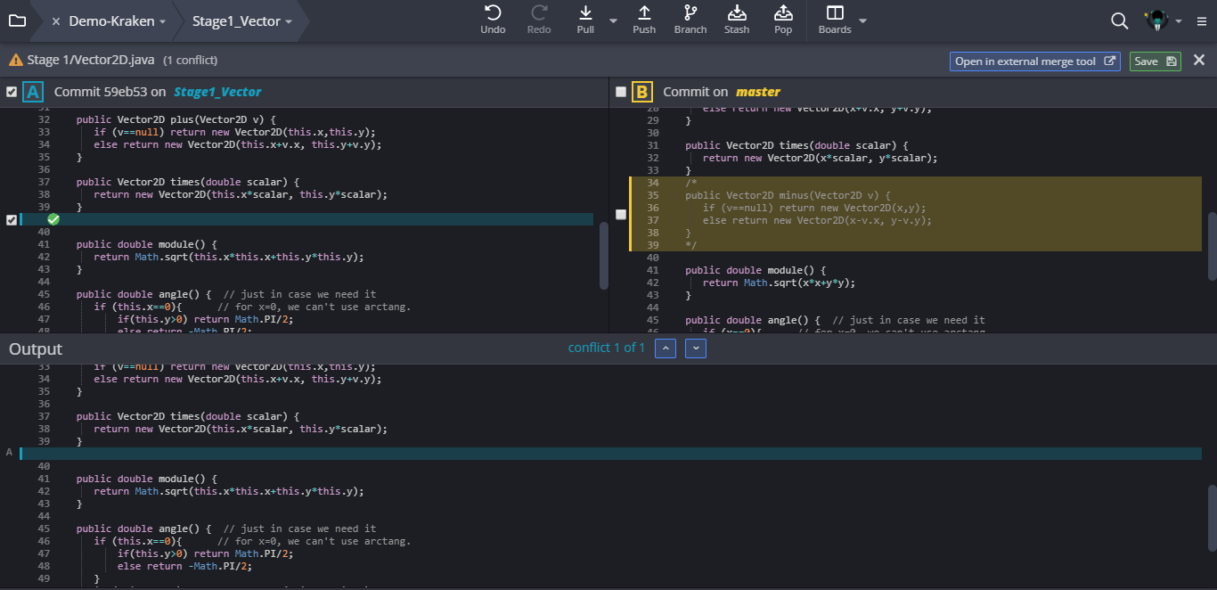Save the merge conflict resolution
This screenshot has height=590, width=1217.
pyautogui.click(x=1155, y=61)
